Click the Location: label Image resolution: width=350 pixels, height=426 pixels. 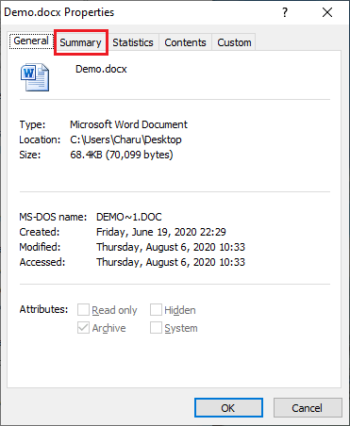[40, 139]
